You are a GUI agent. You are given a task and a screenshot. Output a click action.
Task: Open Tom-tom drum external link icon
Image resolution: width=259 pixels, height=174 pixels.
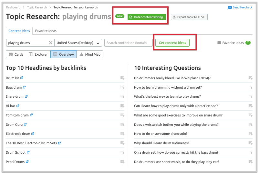pos(31,115)
